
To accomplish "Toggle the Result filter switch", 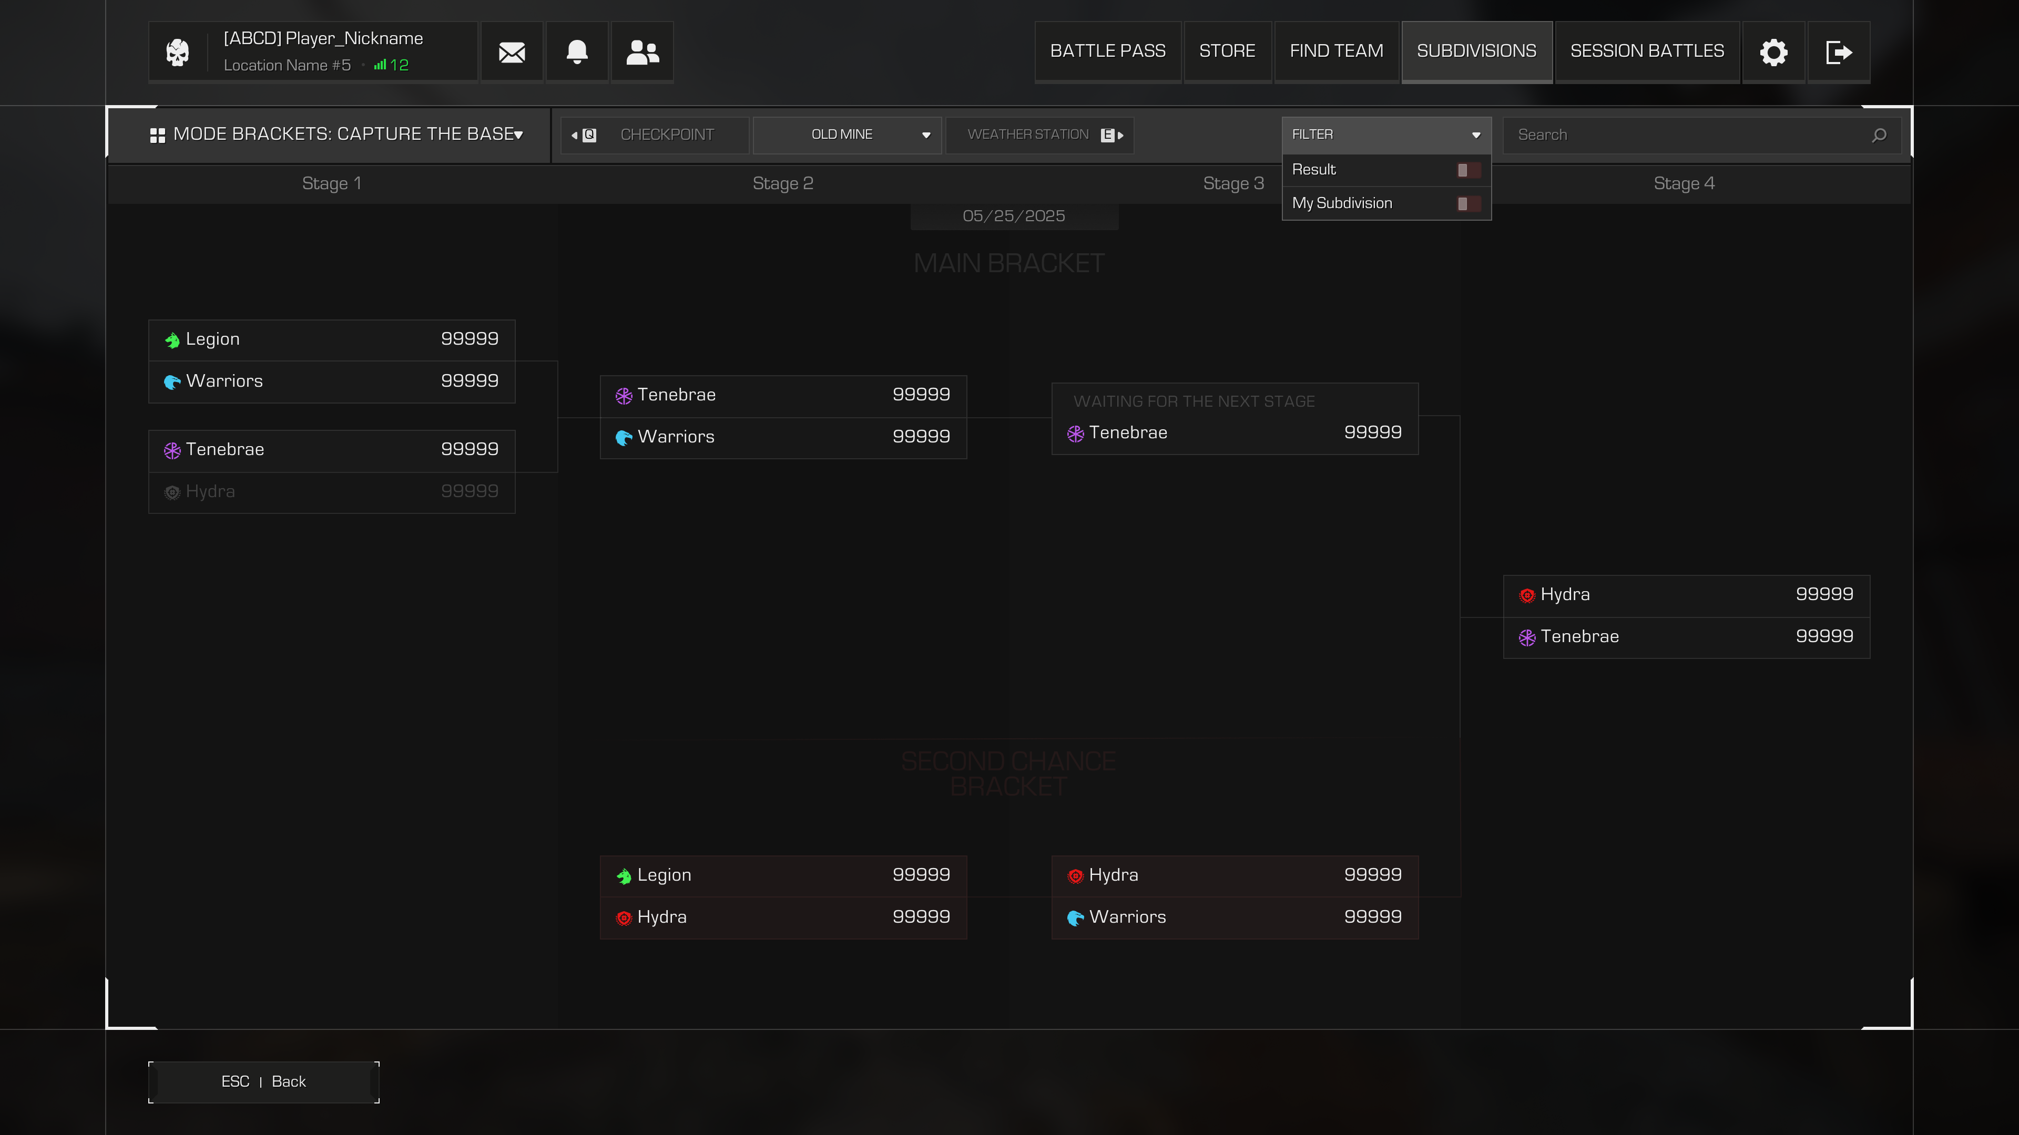I will (1468, 170).
